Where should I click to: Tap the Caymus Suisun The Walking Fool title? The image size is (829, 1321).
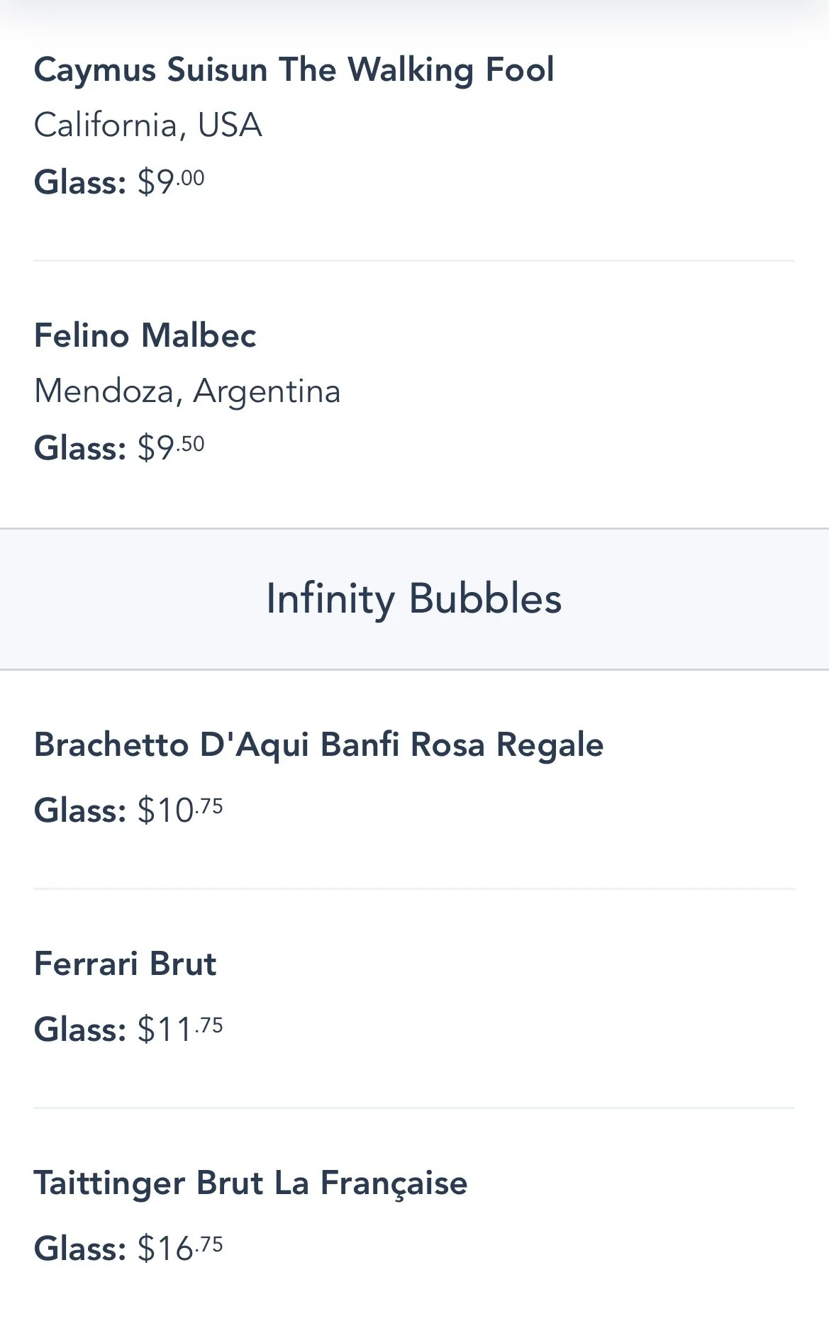[294, 70]
